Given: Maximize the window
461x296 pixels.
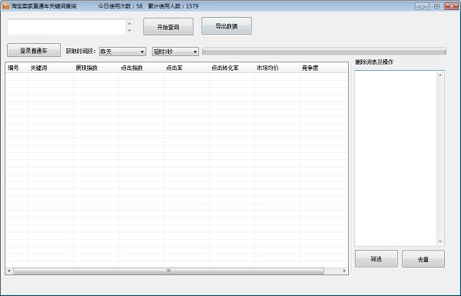Looking at the screenshot, I should 436,6.
